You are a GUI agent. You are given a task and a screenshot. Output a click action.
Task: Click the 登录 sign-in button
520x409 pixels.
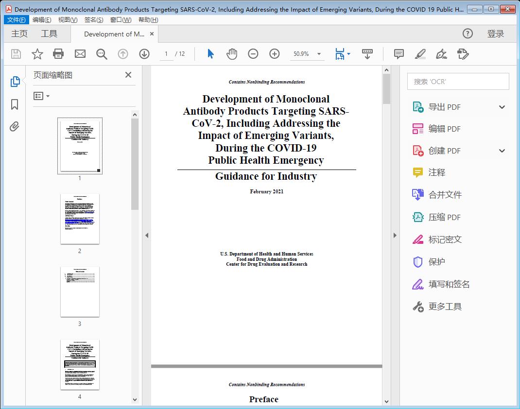pos(495,34)
